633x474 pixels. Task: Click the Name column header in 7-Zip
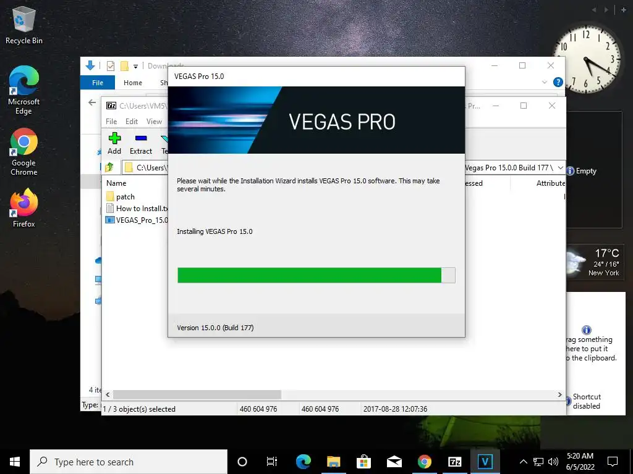click(x=116, y=183)
